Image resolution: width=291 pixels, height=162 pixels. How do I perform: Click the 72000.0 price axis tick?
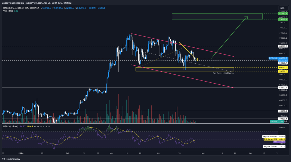pos(283,38)
